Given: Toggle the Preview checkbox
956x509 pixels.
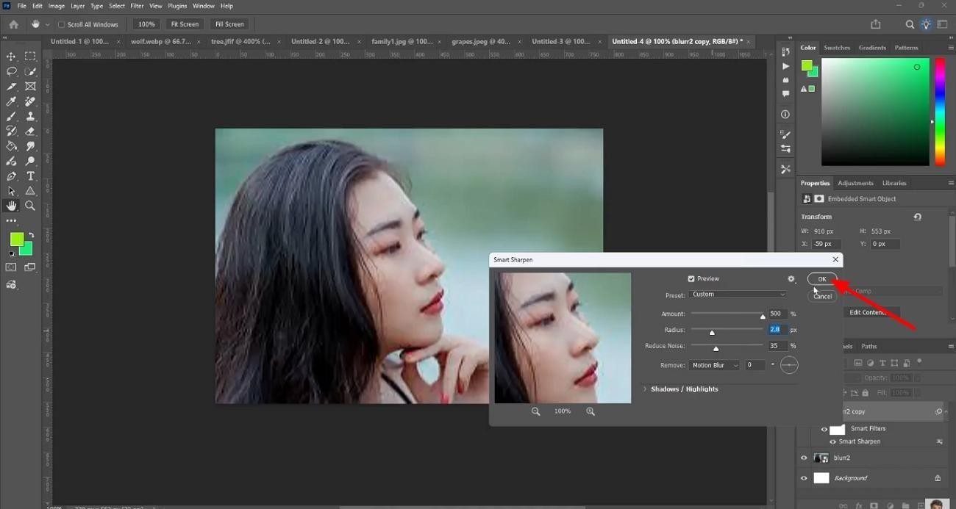Looking at the screenshot, I should (691, 279).
